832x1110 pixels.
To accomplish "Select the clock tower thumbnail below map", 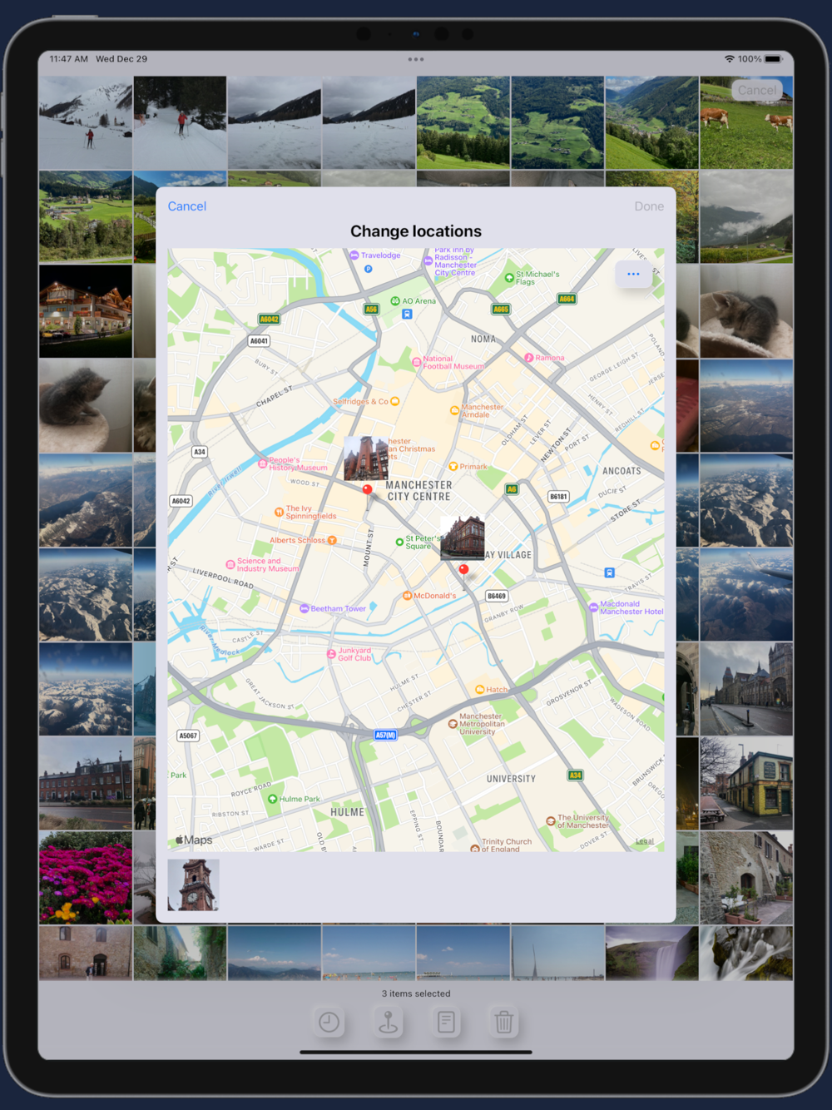I will [x=194, y=885].
